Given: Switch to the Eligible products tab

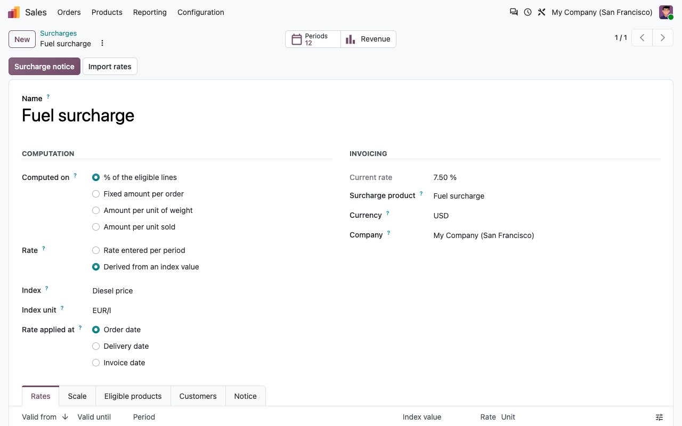Looking at the screenshot, I should pyautogui.click(x=133, y=396).
